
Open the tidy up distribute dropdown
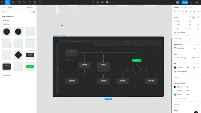click(x=198, y=11)
